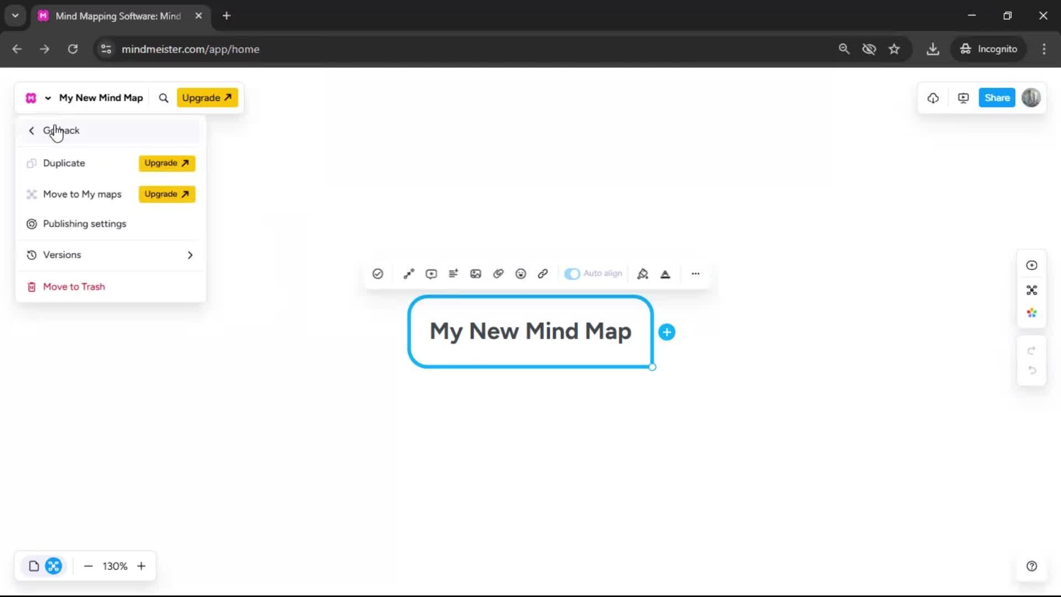Open the user avatar menu
1061x597 pixels.
(1031, 98)
